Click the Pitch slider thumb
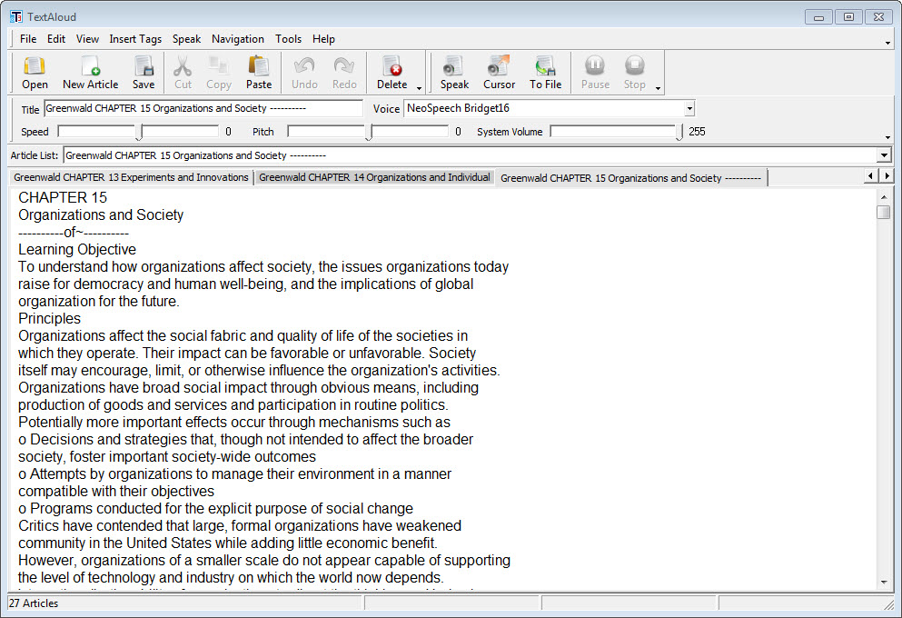The height and width of the screenshot is (618, 902). tap(368, 133)
